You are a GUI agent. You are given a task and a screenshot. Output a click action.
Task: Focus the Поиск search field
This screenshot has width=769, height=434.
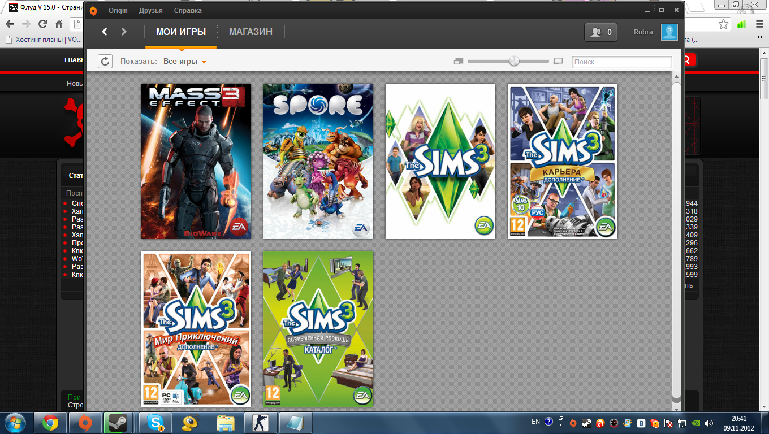[622, 62]
